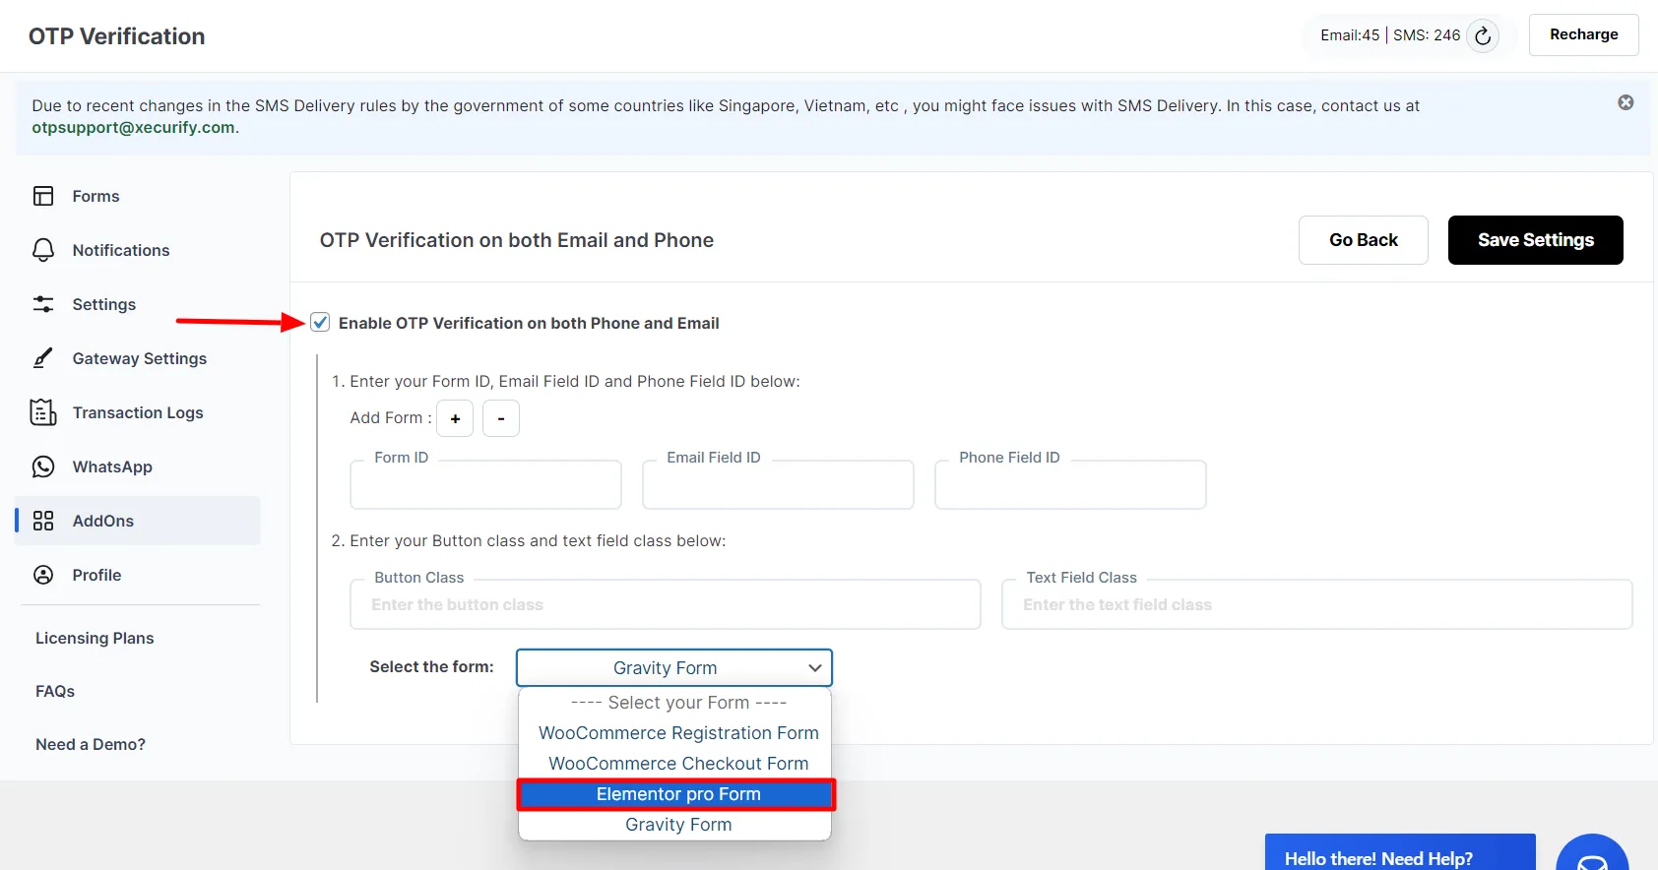The image size is (1658, 870).
Task: Dismiss the SMS delivery notice
Action: (x=1626, y=102)
